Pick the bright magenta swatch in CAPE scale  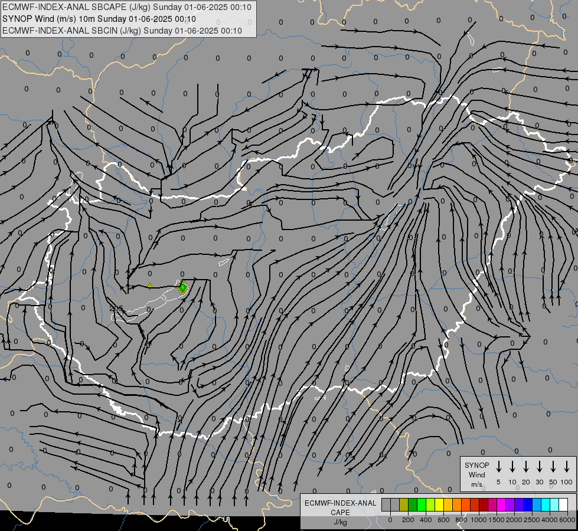click(x=501, y=504)
